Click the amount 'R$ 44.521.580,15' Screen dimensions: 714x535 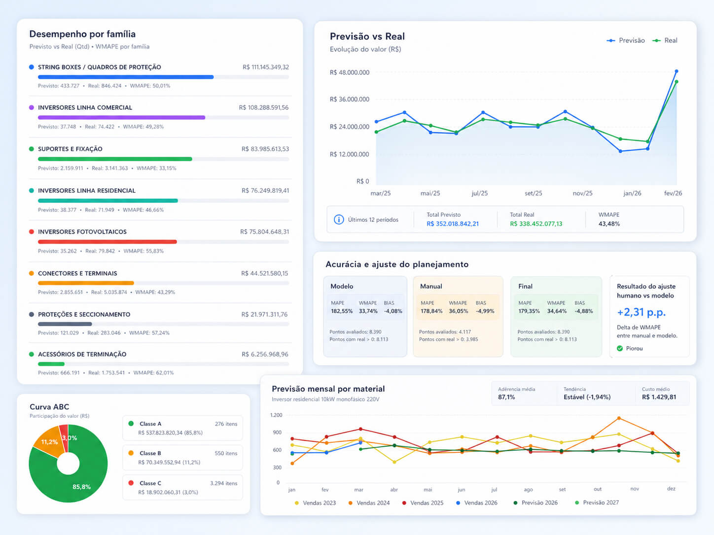265,273
